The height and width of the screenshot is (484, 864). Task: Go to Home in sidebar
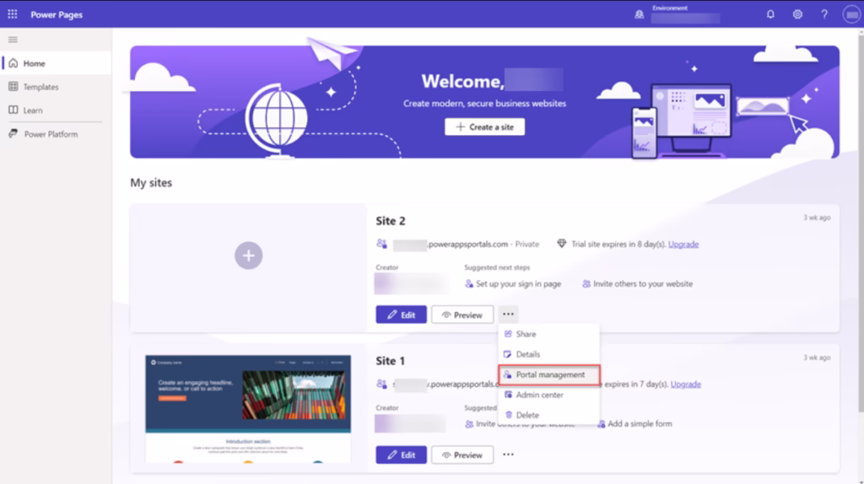coord(56,63)
